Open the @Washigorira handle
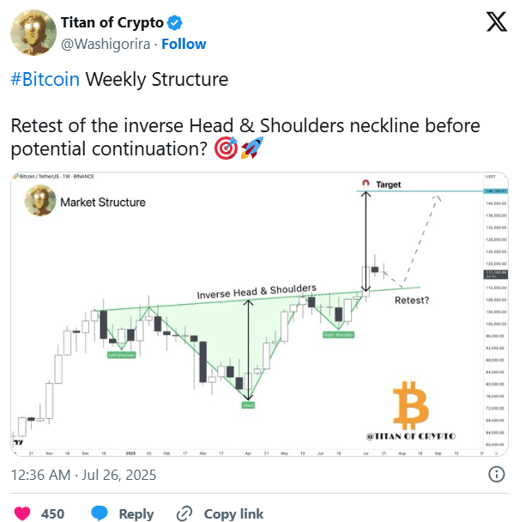Screen dimensions: 519x522 pos(102,44)
